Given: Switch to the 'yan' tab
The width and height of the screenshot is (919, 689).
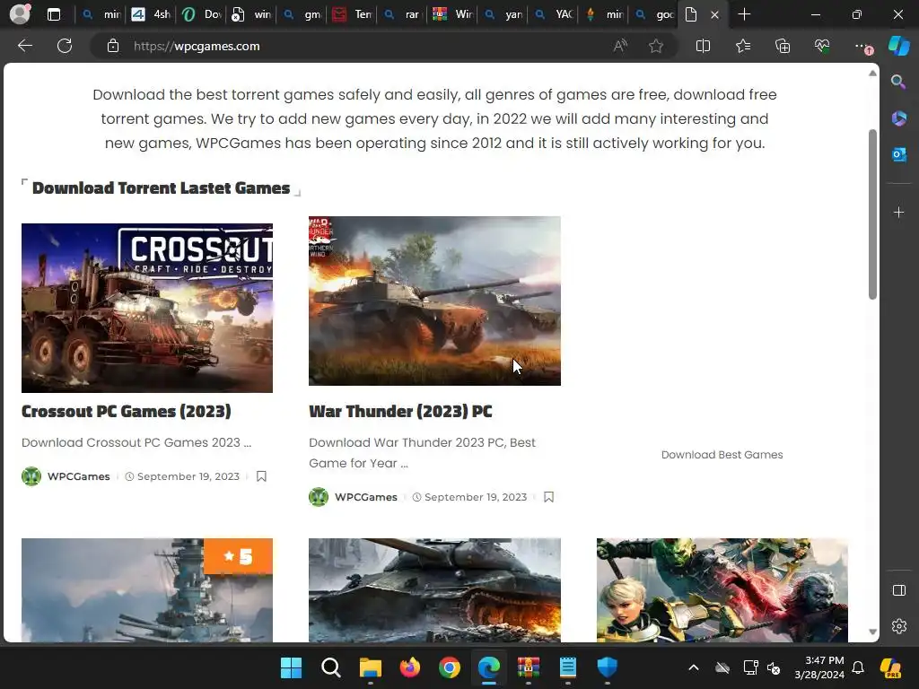Looking at the screenshot, I should point(503,14).
